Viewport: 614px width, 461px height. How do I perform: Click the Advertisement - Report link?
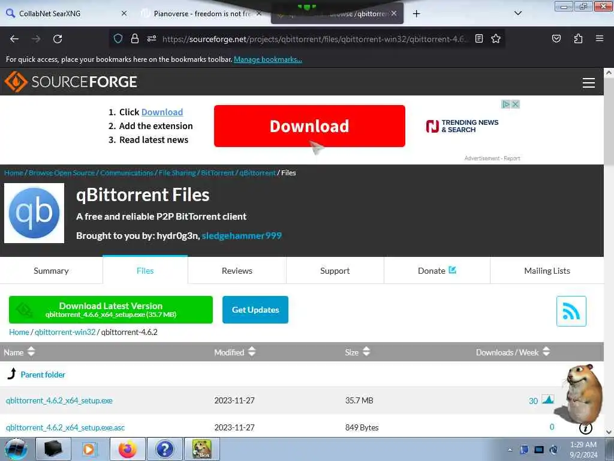pos(492,158)
